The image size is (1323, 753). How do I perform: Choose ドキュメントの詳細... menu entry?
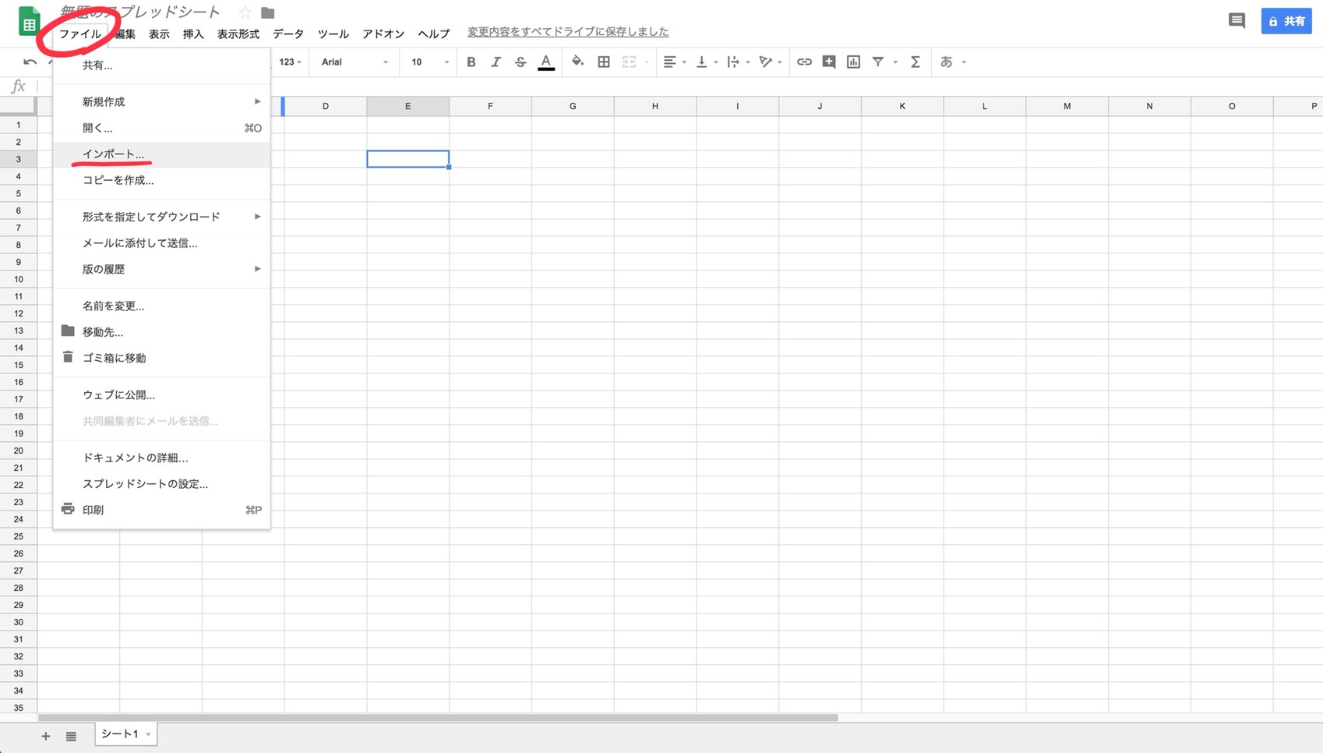[161, 458]
